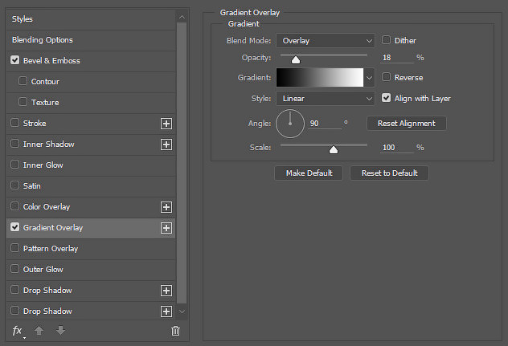Select the Satin label
The image size is (508, 346).
32,186
